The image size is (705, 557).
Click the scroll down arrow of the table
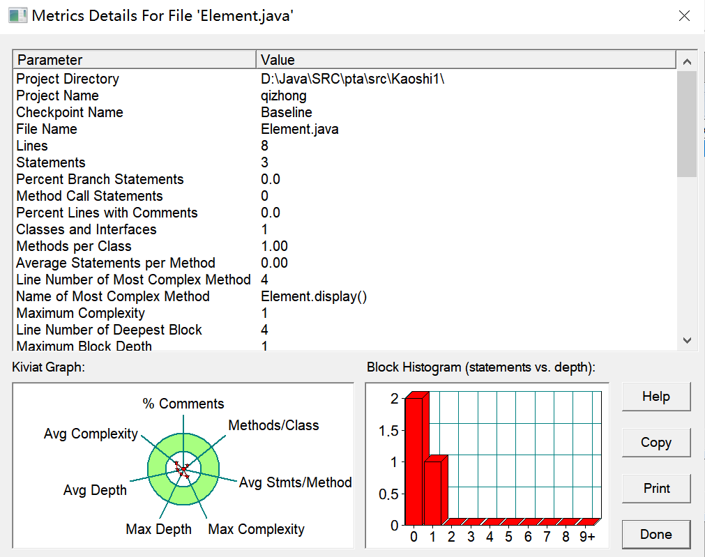click(x=687, y=340)
